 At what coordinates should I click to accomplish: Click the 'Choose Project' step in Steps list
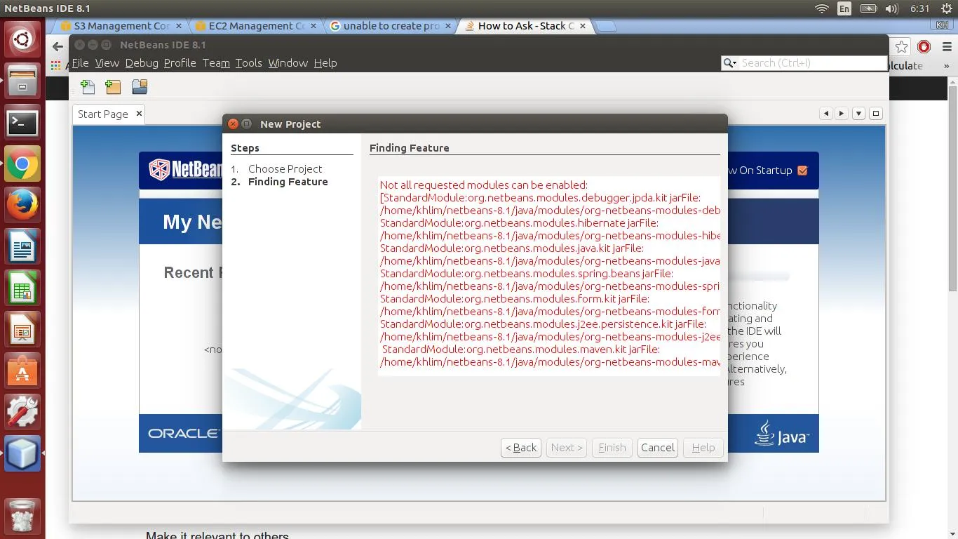[285, 169]
